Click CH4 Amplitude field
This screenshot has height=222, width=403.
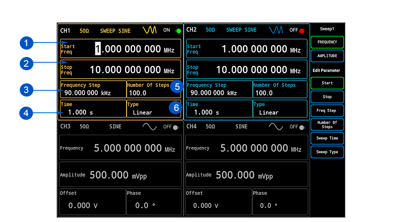(x=247, y=174)
